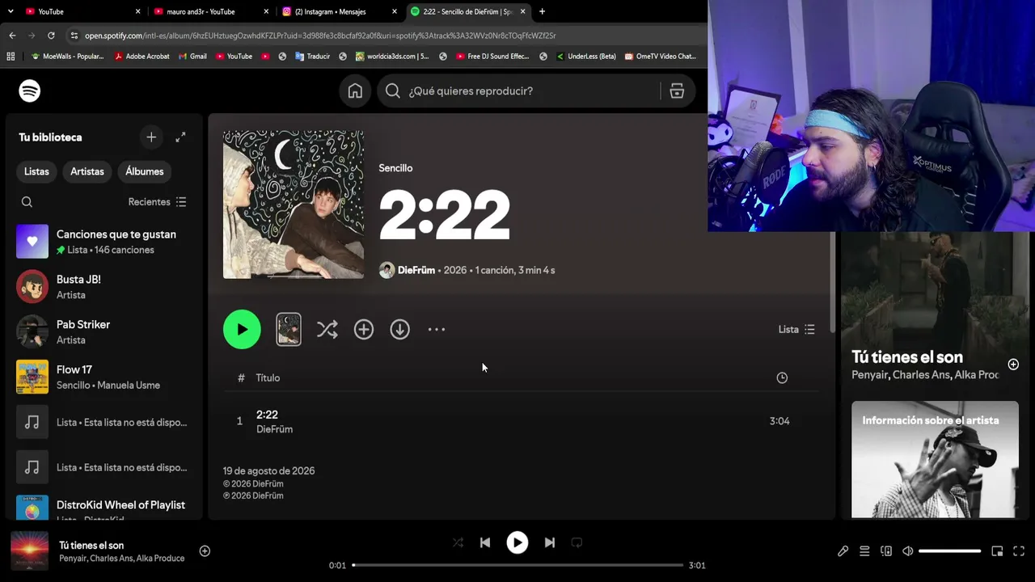Viewport: 1035px width, 582px height.
Task: Seek within the song progress bar
Action: (x=517, y=565)
